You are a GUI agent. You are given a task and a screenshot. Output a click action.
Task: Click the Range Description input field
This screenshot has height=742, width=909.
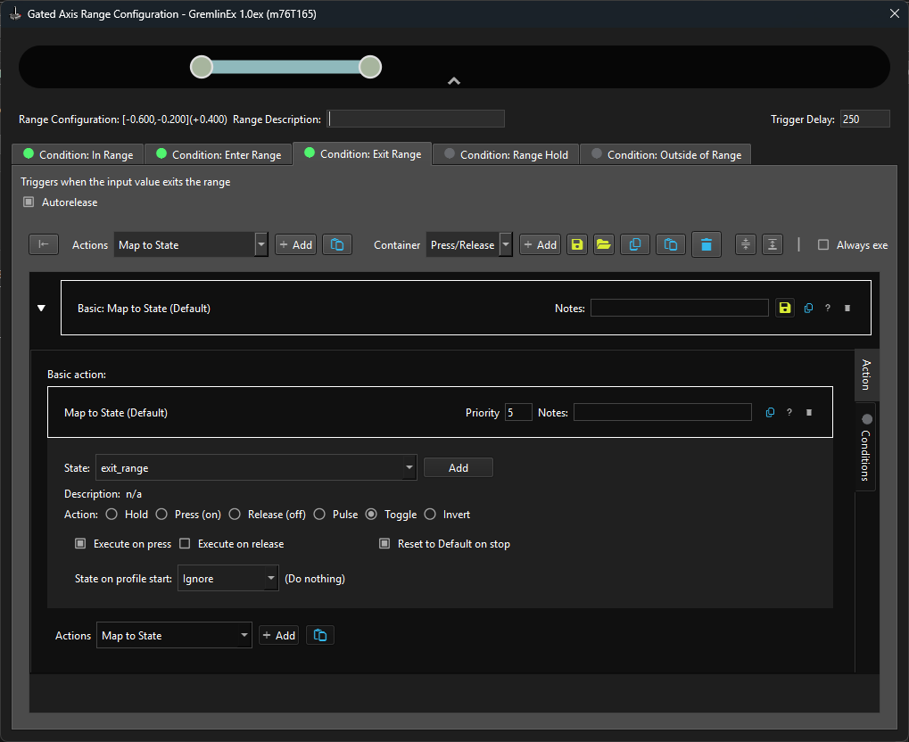(x=416, y=119)
